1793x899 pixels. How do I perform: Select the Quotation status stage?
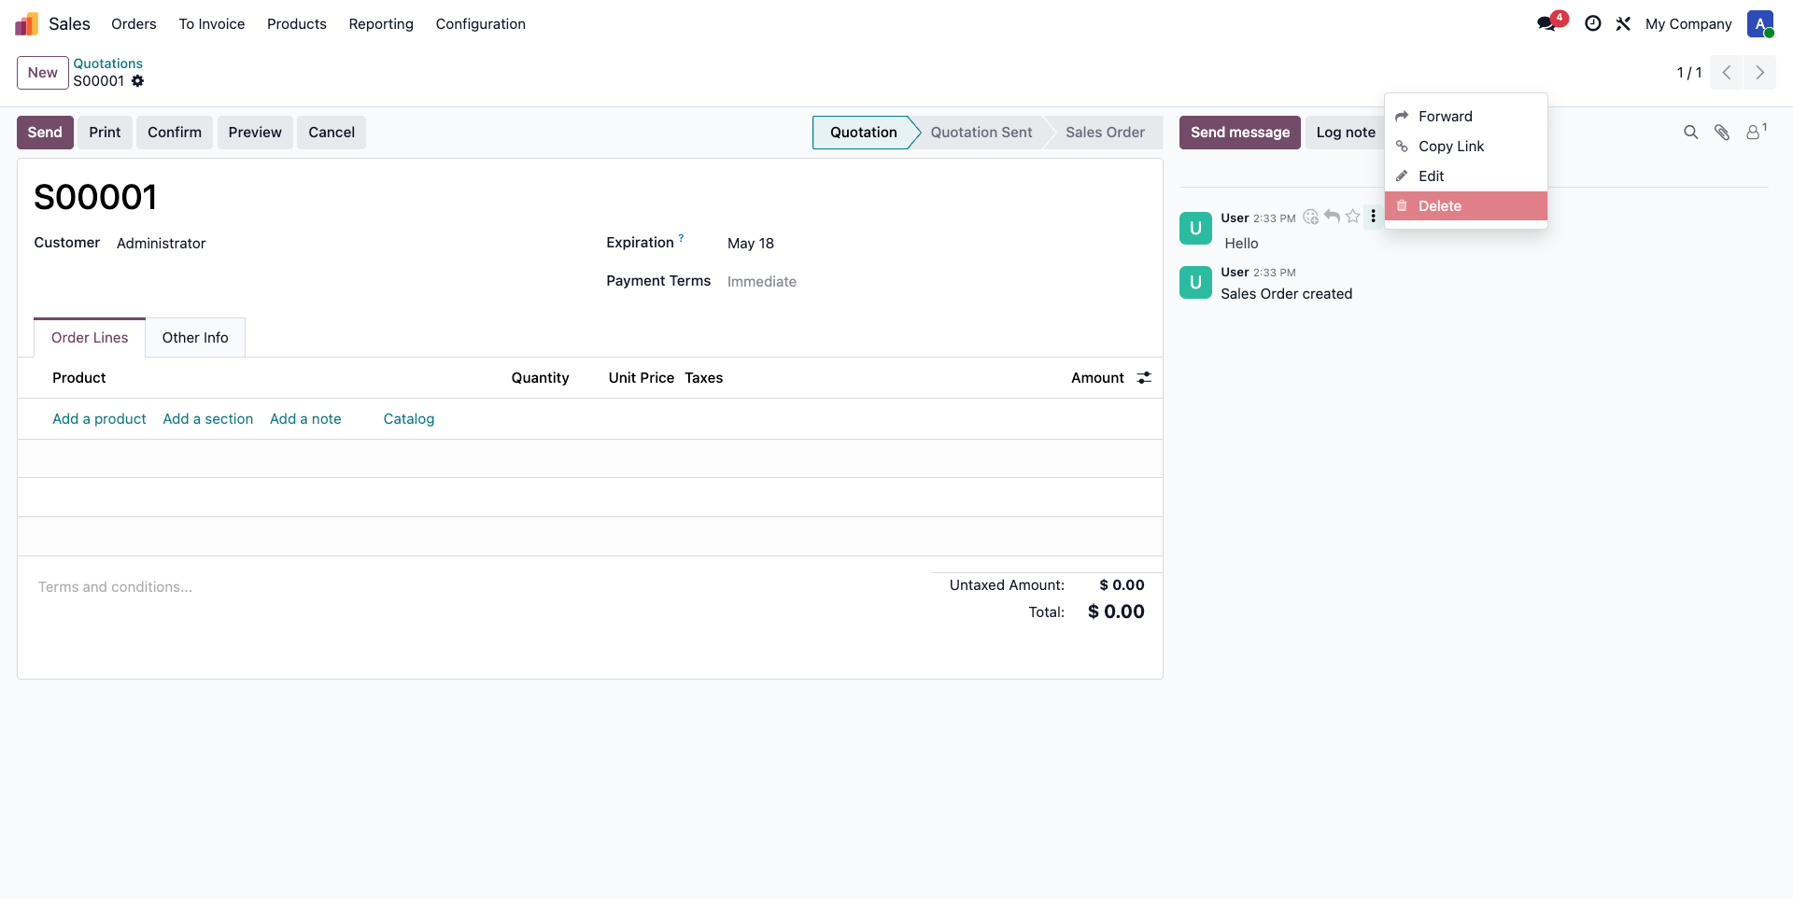pyautogui.click(x=864, y=133)
